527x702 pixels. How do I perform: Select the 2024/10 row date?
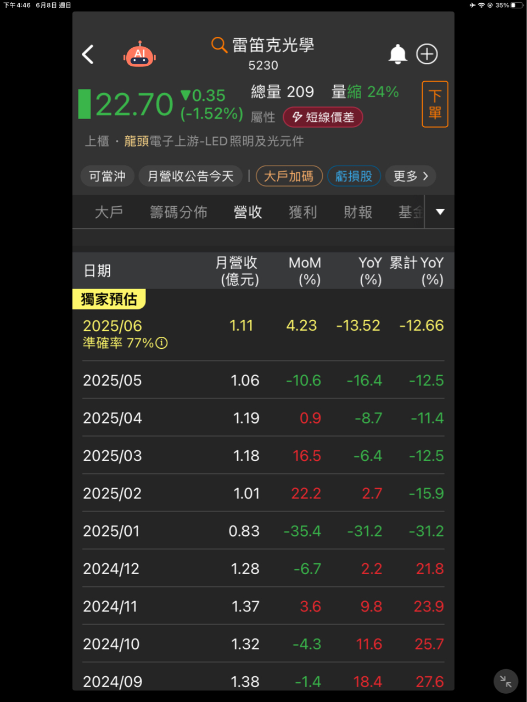[111, 644]
